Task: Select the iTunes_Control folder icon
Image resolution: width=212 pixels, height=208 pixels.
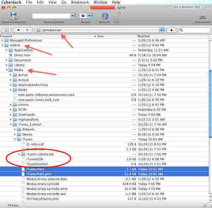Action: 15,124
